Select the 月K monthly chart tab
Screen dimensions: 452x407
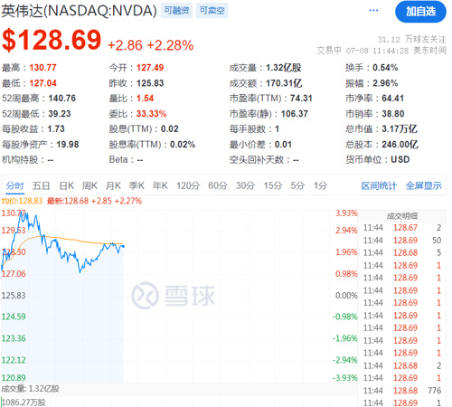coord(113,185)
